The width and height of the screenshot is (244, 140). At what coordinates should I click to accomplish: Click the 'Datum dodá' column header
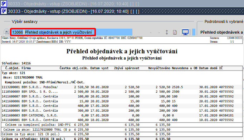208,68
